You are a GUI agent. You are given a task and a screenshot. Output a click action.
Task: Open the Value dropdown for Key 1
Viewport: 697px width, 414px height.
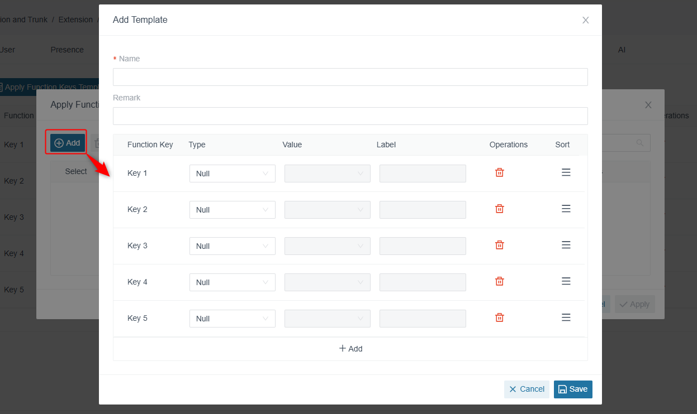[328, 174]
